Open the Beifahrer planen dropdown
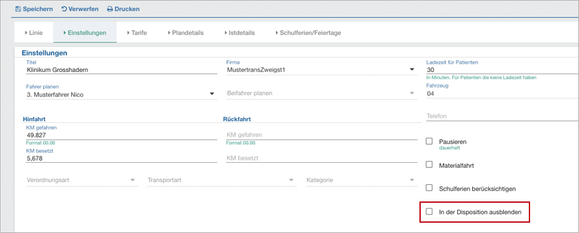Screen dimensions: 579x233 click(x=412, y=93)
